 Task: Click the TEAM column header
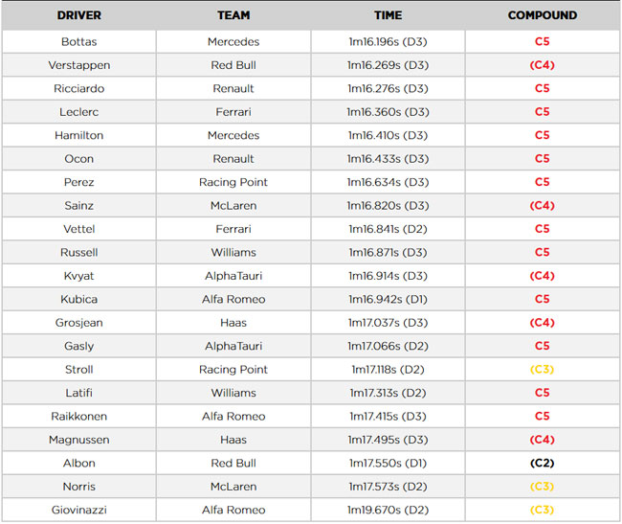coord(233,15)
